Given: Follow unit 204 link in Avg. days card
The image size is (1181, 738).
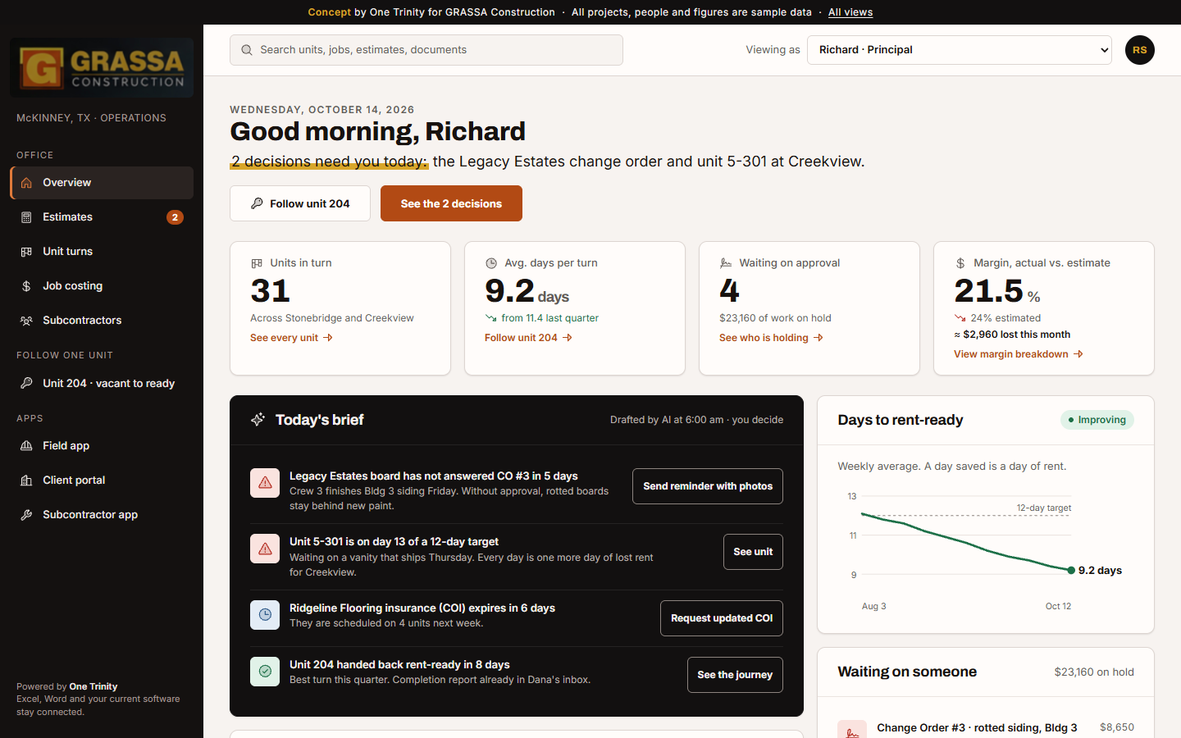Looking at the screenshot, I should pyautogui.click(x=528, y=338).
